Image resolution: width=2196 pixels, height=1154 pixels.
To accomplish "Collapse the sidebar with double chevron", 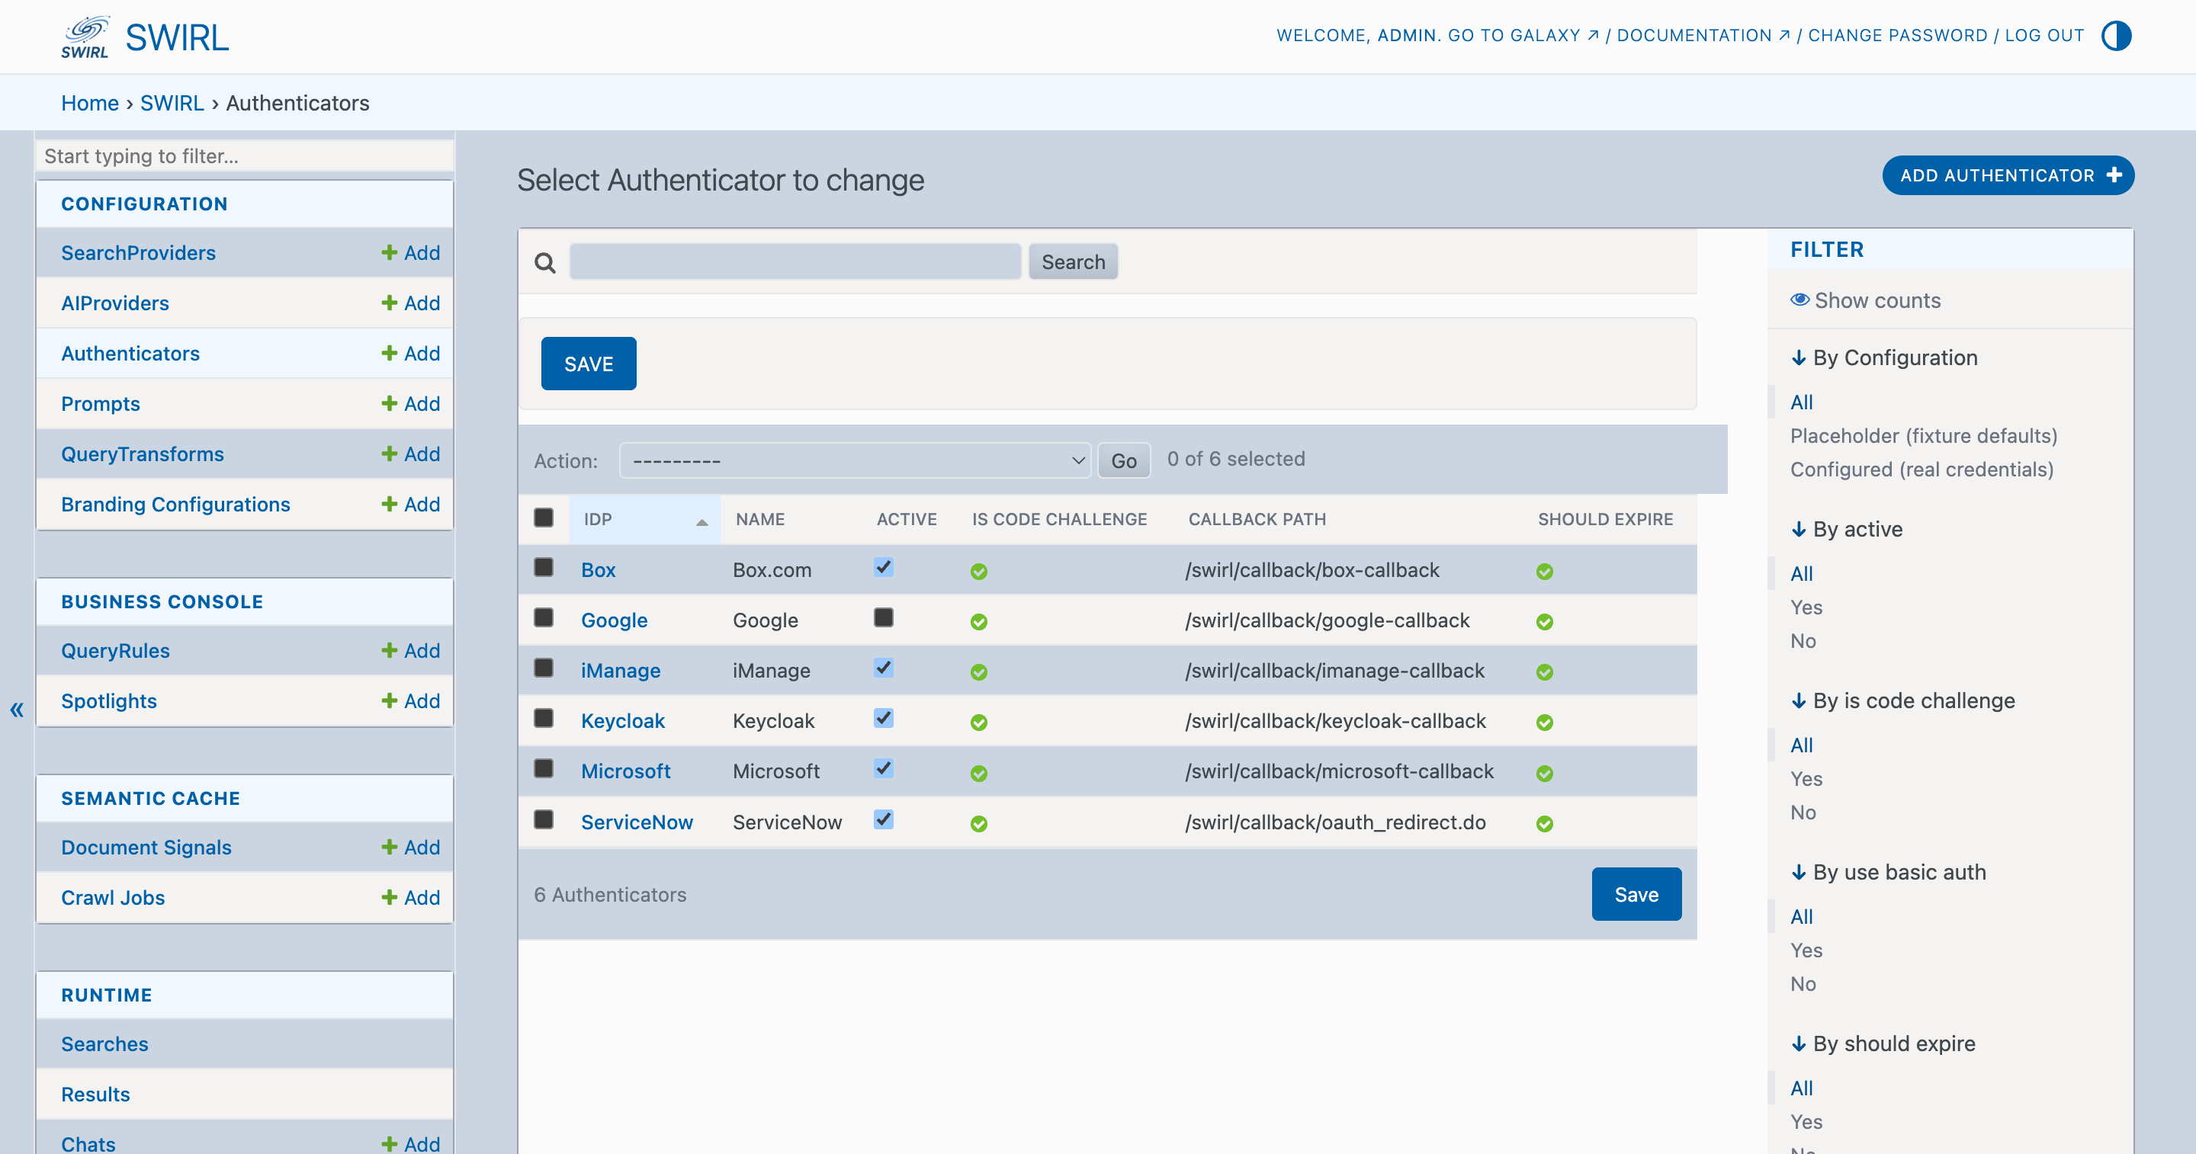I will [x=17, y=709].
